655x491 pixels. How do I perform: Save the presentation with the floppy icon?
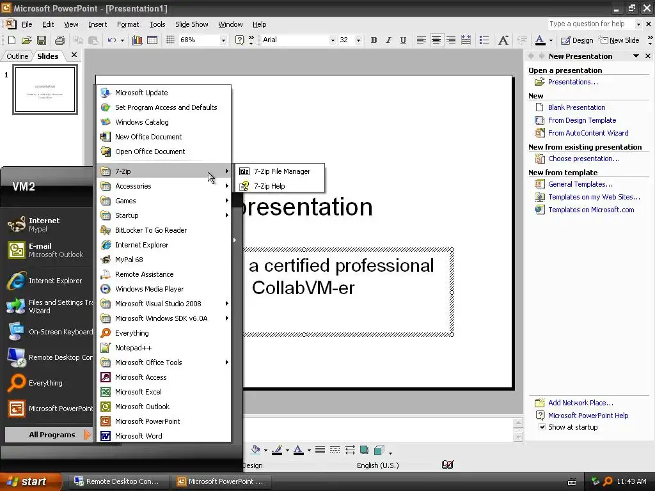[42, 40]
